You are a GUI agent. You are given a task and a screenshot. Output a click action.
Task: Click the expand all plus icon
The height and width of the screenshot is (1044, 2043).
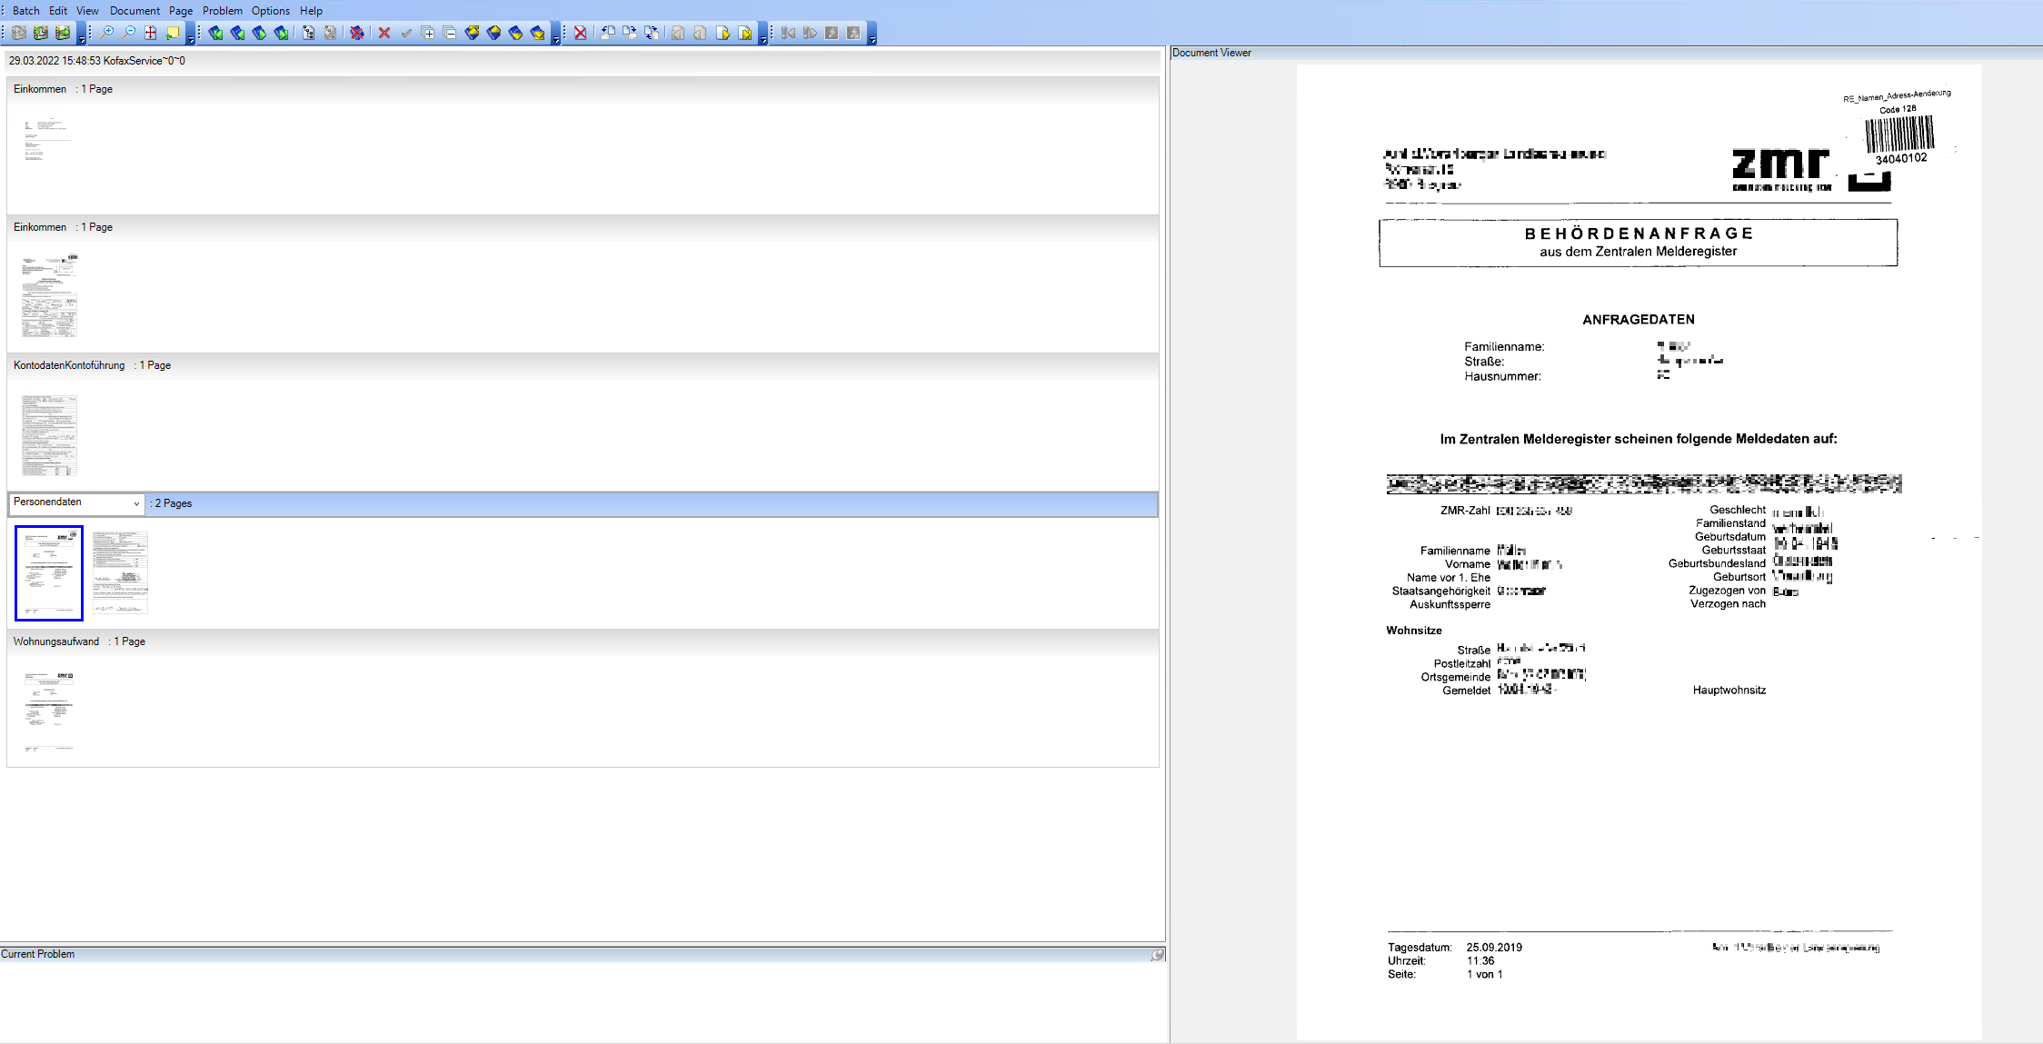point(428,33)
